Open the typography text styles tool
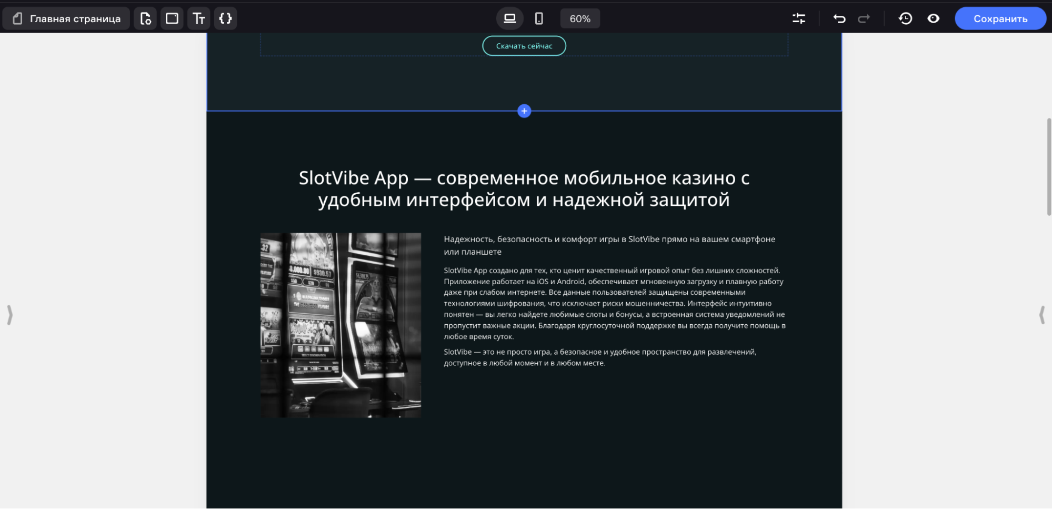This screenshot has width=1052, height=509. pyautogui.click(x=199, y=18)
